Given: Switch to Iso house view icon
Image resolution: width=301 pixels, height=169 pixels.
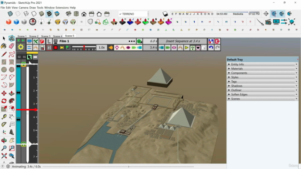Looking at the screenshot, I should pyautogui.click(x=69, y=14).
